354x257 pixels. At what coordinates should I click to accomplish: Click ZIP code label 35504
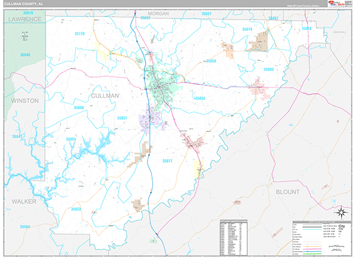(25, 226)
